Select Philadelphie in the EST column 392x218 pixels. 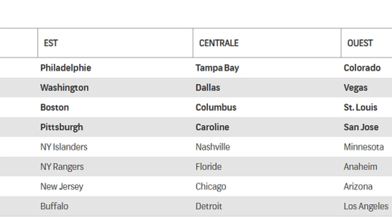coord(66,68)
